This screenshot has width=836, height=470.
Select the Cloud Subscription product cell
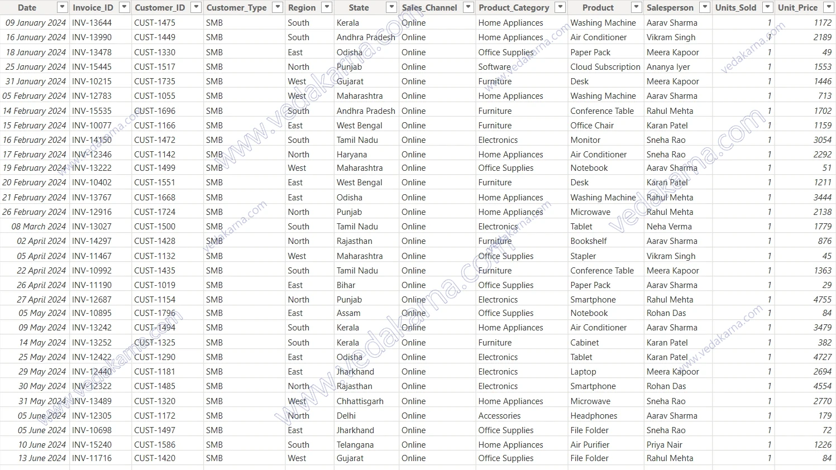605,67
